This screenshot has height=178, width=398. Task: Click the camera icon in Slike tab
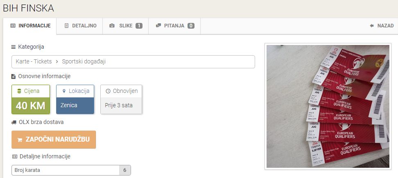tap(112, 26)
